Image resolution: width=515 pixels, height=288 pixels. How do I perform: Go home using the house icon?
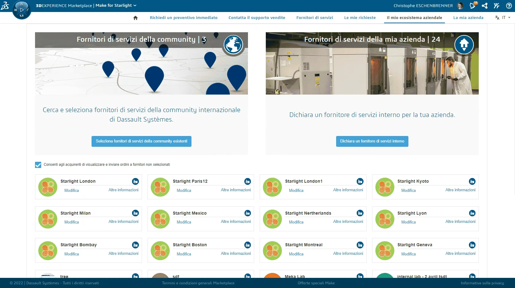pyautogui.click(x=135, y=18)
